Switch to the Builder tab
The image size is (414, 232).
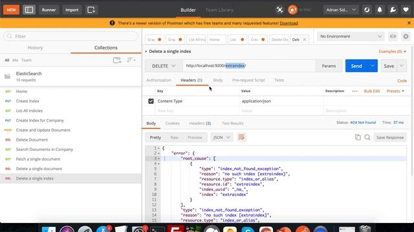(x=188, y=10)
